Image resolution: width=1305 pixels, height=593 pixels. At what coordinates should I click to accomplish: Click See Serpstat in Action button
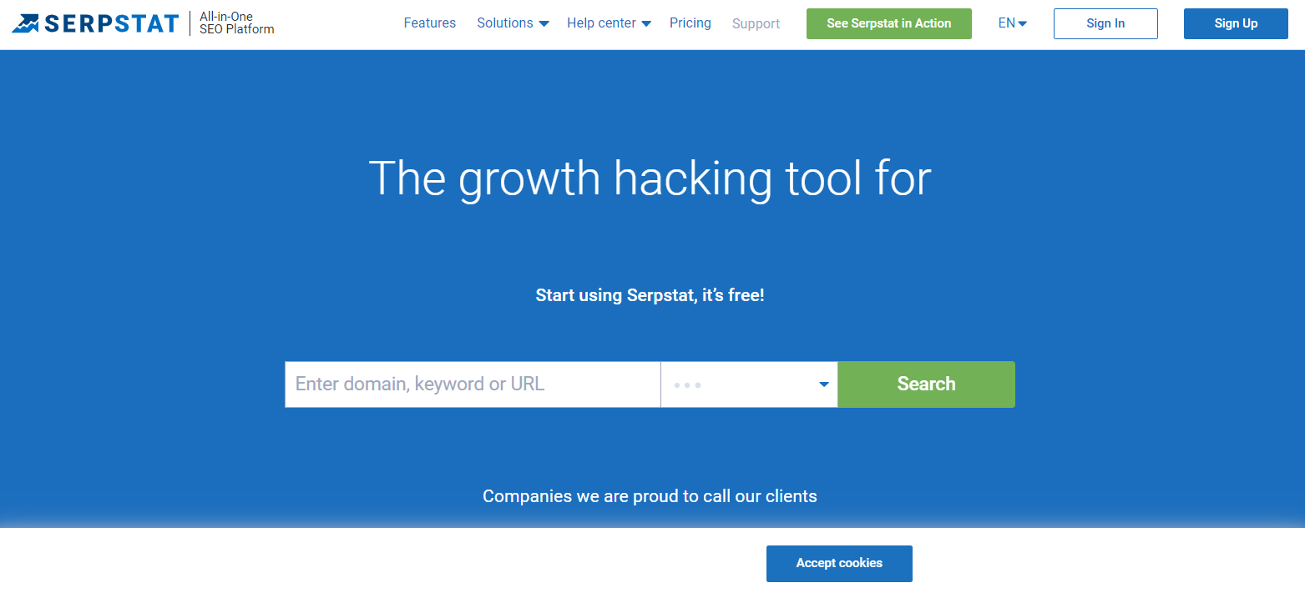click(889, 23)
